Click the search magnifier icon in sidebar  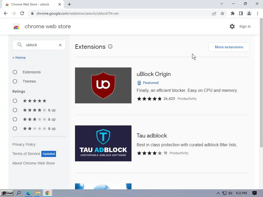pyautogui.click(x=20, y=45)
